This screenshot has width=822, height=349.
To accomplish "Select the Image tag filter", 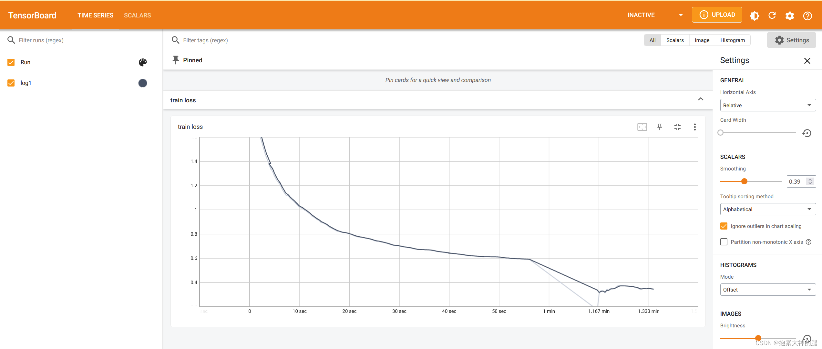I will pos(702,40).
